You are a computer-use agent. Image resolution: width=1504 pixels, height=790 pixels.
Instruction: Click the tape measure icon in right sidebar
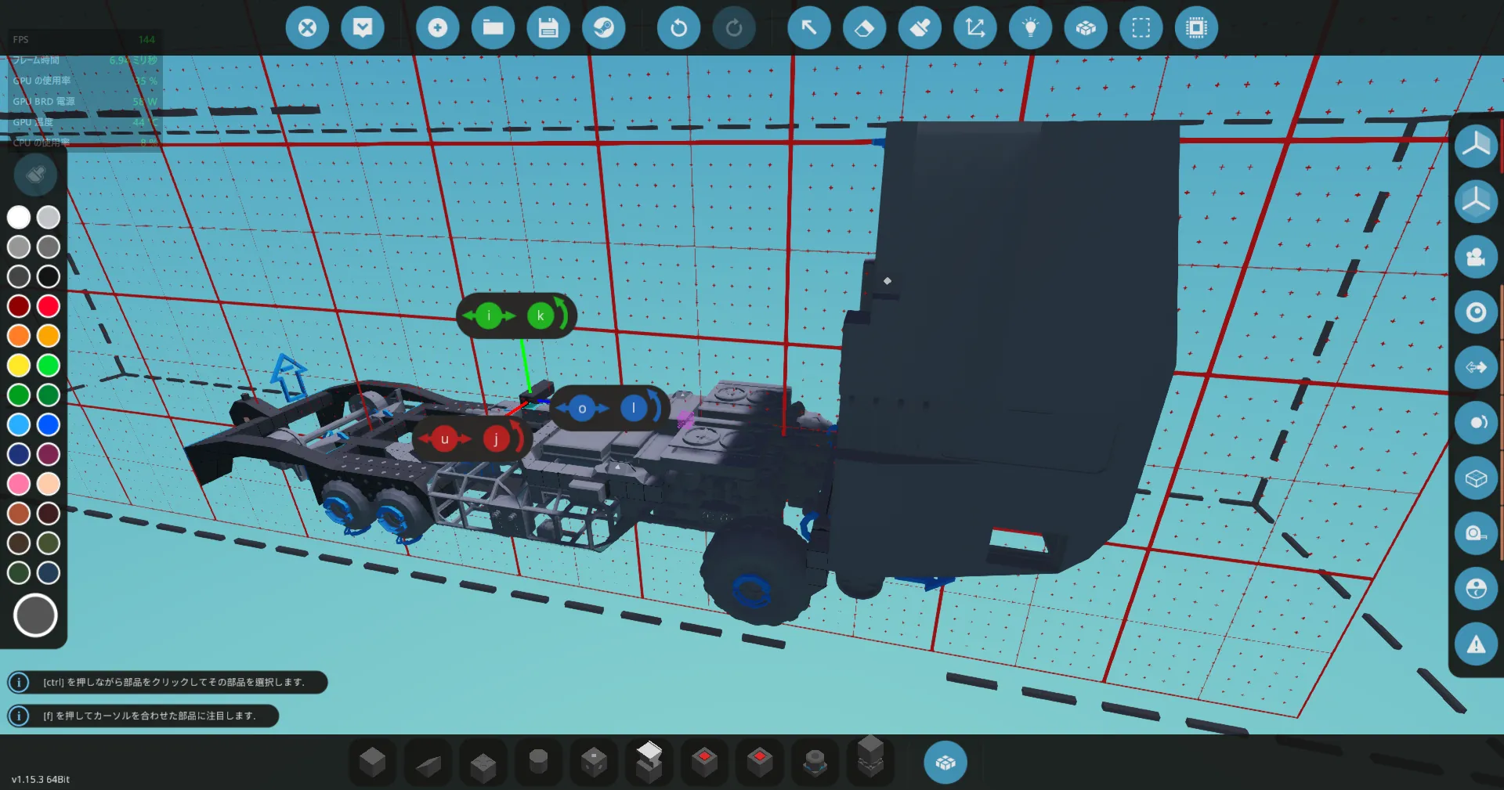[x=1476, y=534]
